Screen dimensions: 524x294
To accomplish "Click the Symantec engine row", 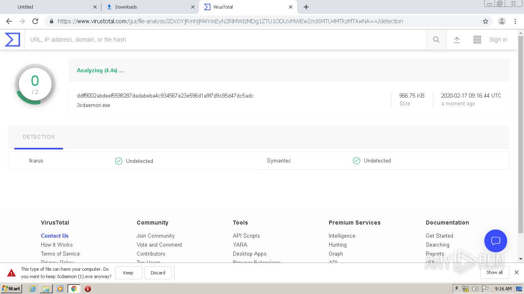I will pos(384,161).
